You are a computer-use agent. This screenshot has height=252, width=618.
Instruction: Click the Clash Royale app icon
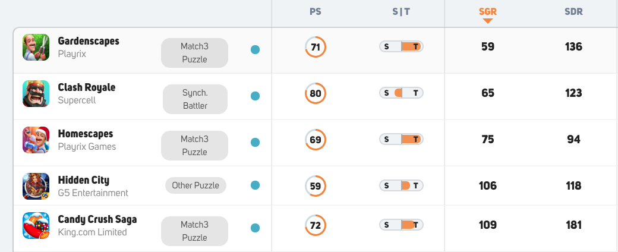coord(36,93)
